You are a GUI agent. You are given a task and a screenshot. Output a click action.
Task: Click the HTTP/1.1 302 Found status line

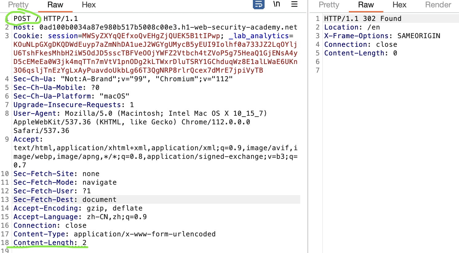click(363, 18)
